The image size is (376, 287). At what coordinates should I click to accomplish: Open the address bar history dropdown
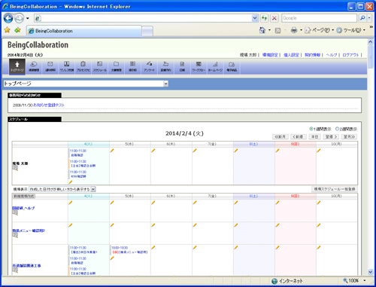[x=255, y=18]
